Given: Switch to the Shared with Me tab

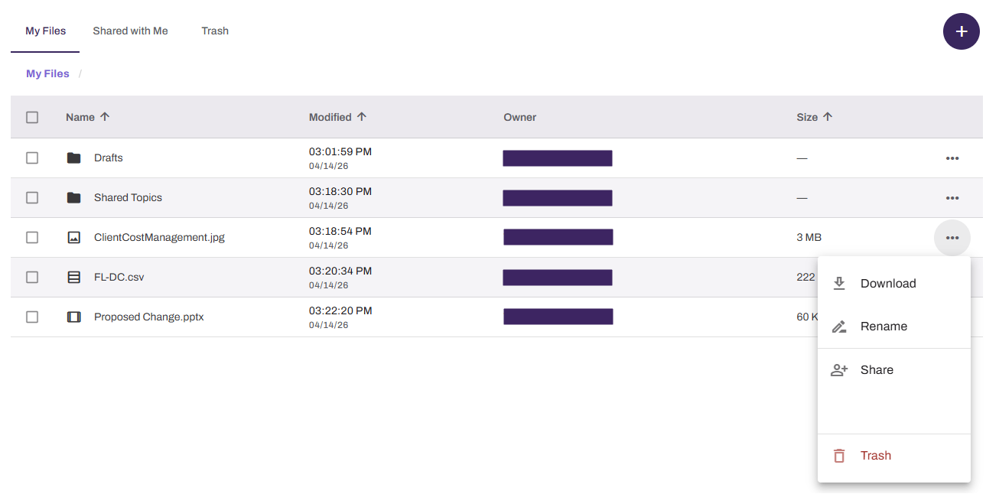Looking at the screenshot, I should [x=130, y=31].
